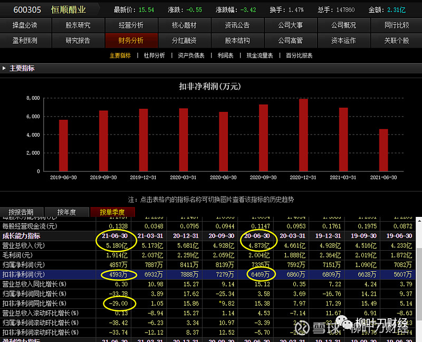Click the 归属净利润(元) indicator name
This screenshot has height=342, width=422.
24,265
